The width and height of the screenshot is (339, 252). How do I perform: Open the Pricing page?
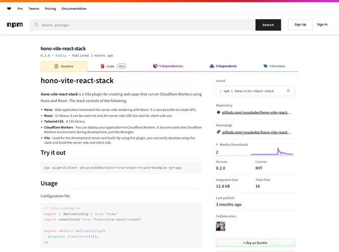click(x=50, y=9)
